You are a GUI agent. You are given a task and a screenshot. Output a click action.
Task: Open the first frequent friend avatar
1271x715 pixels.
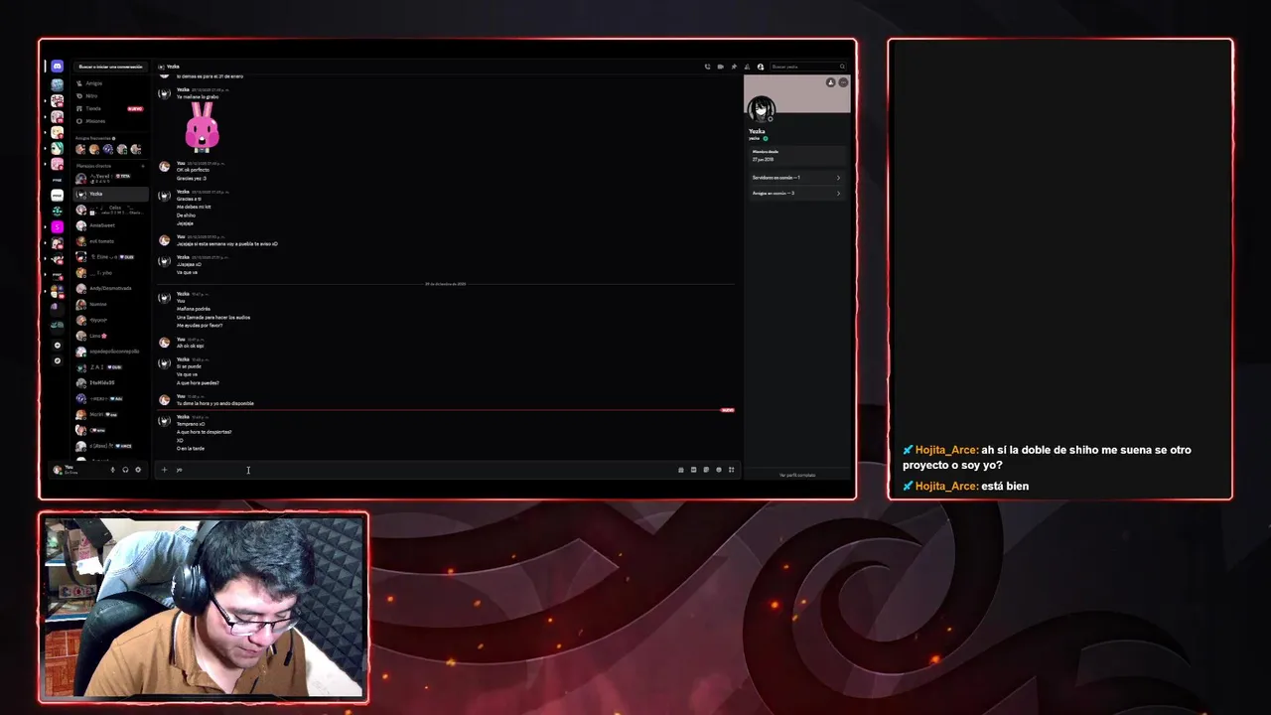[81, 149]
